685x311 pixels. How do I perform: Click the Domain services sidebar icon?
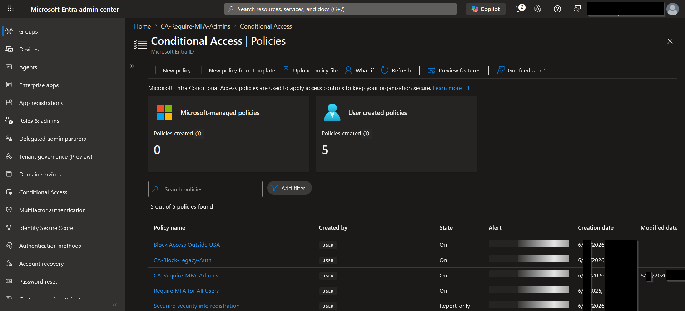[9, 174]
